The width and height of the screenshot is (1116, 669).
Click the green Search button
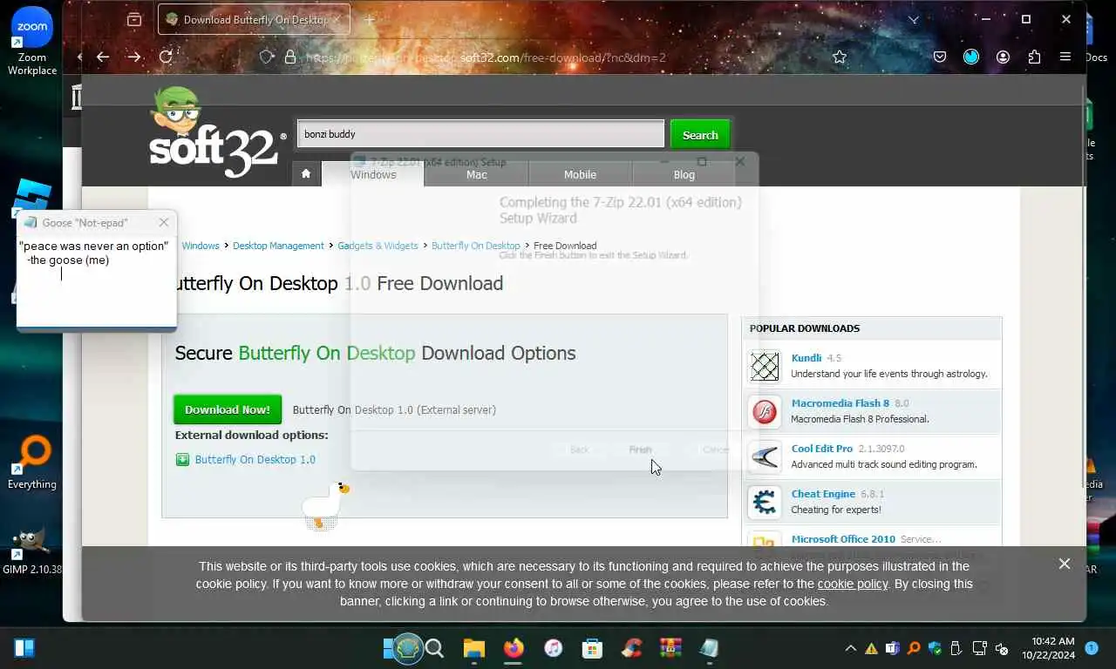699,135
